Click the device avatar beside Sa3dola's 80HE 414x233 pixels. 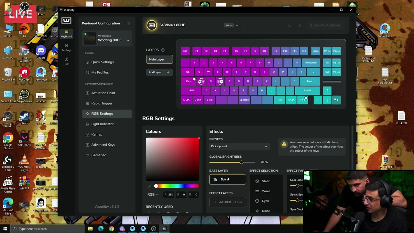coord(152,25)
